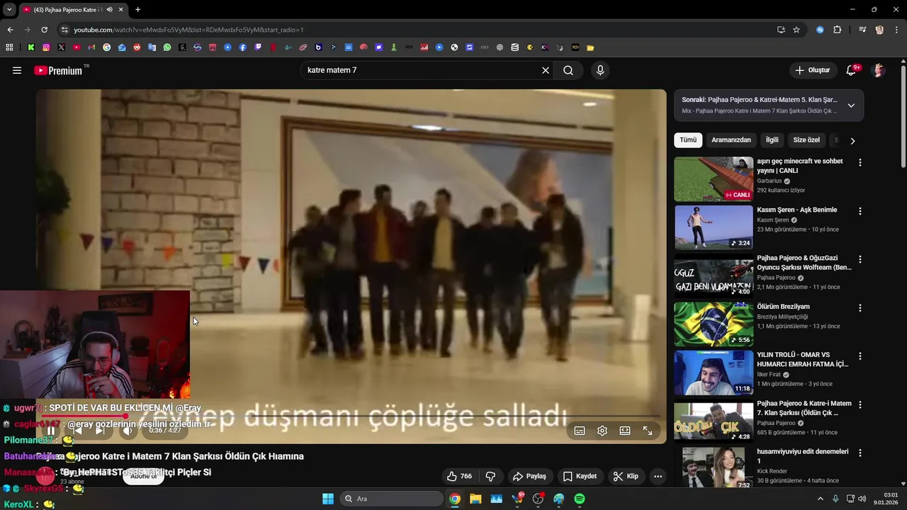
Task: Go back in browser history
Action: click(10, 30)
